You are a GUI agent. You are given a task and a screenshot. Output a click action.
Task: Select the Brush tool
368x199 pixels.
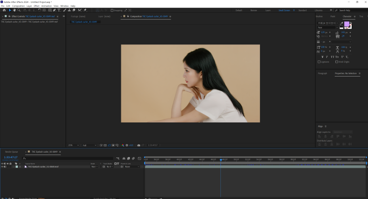point(64,10)
